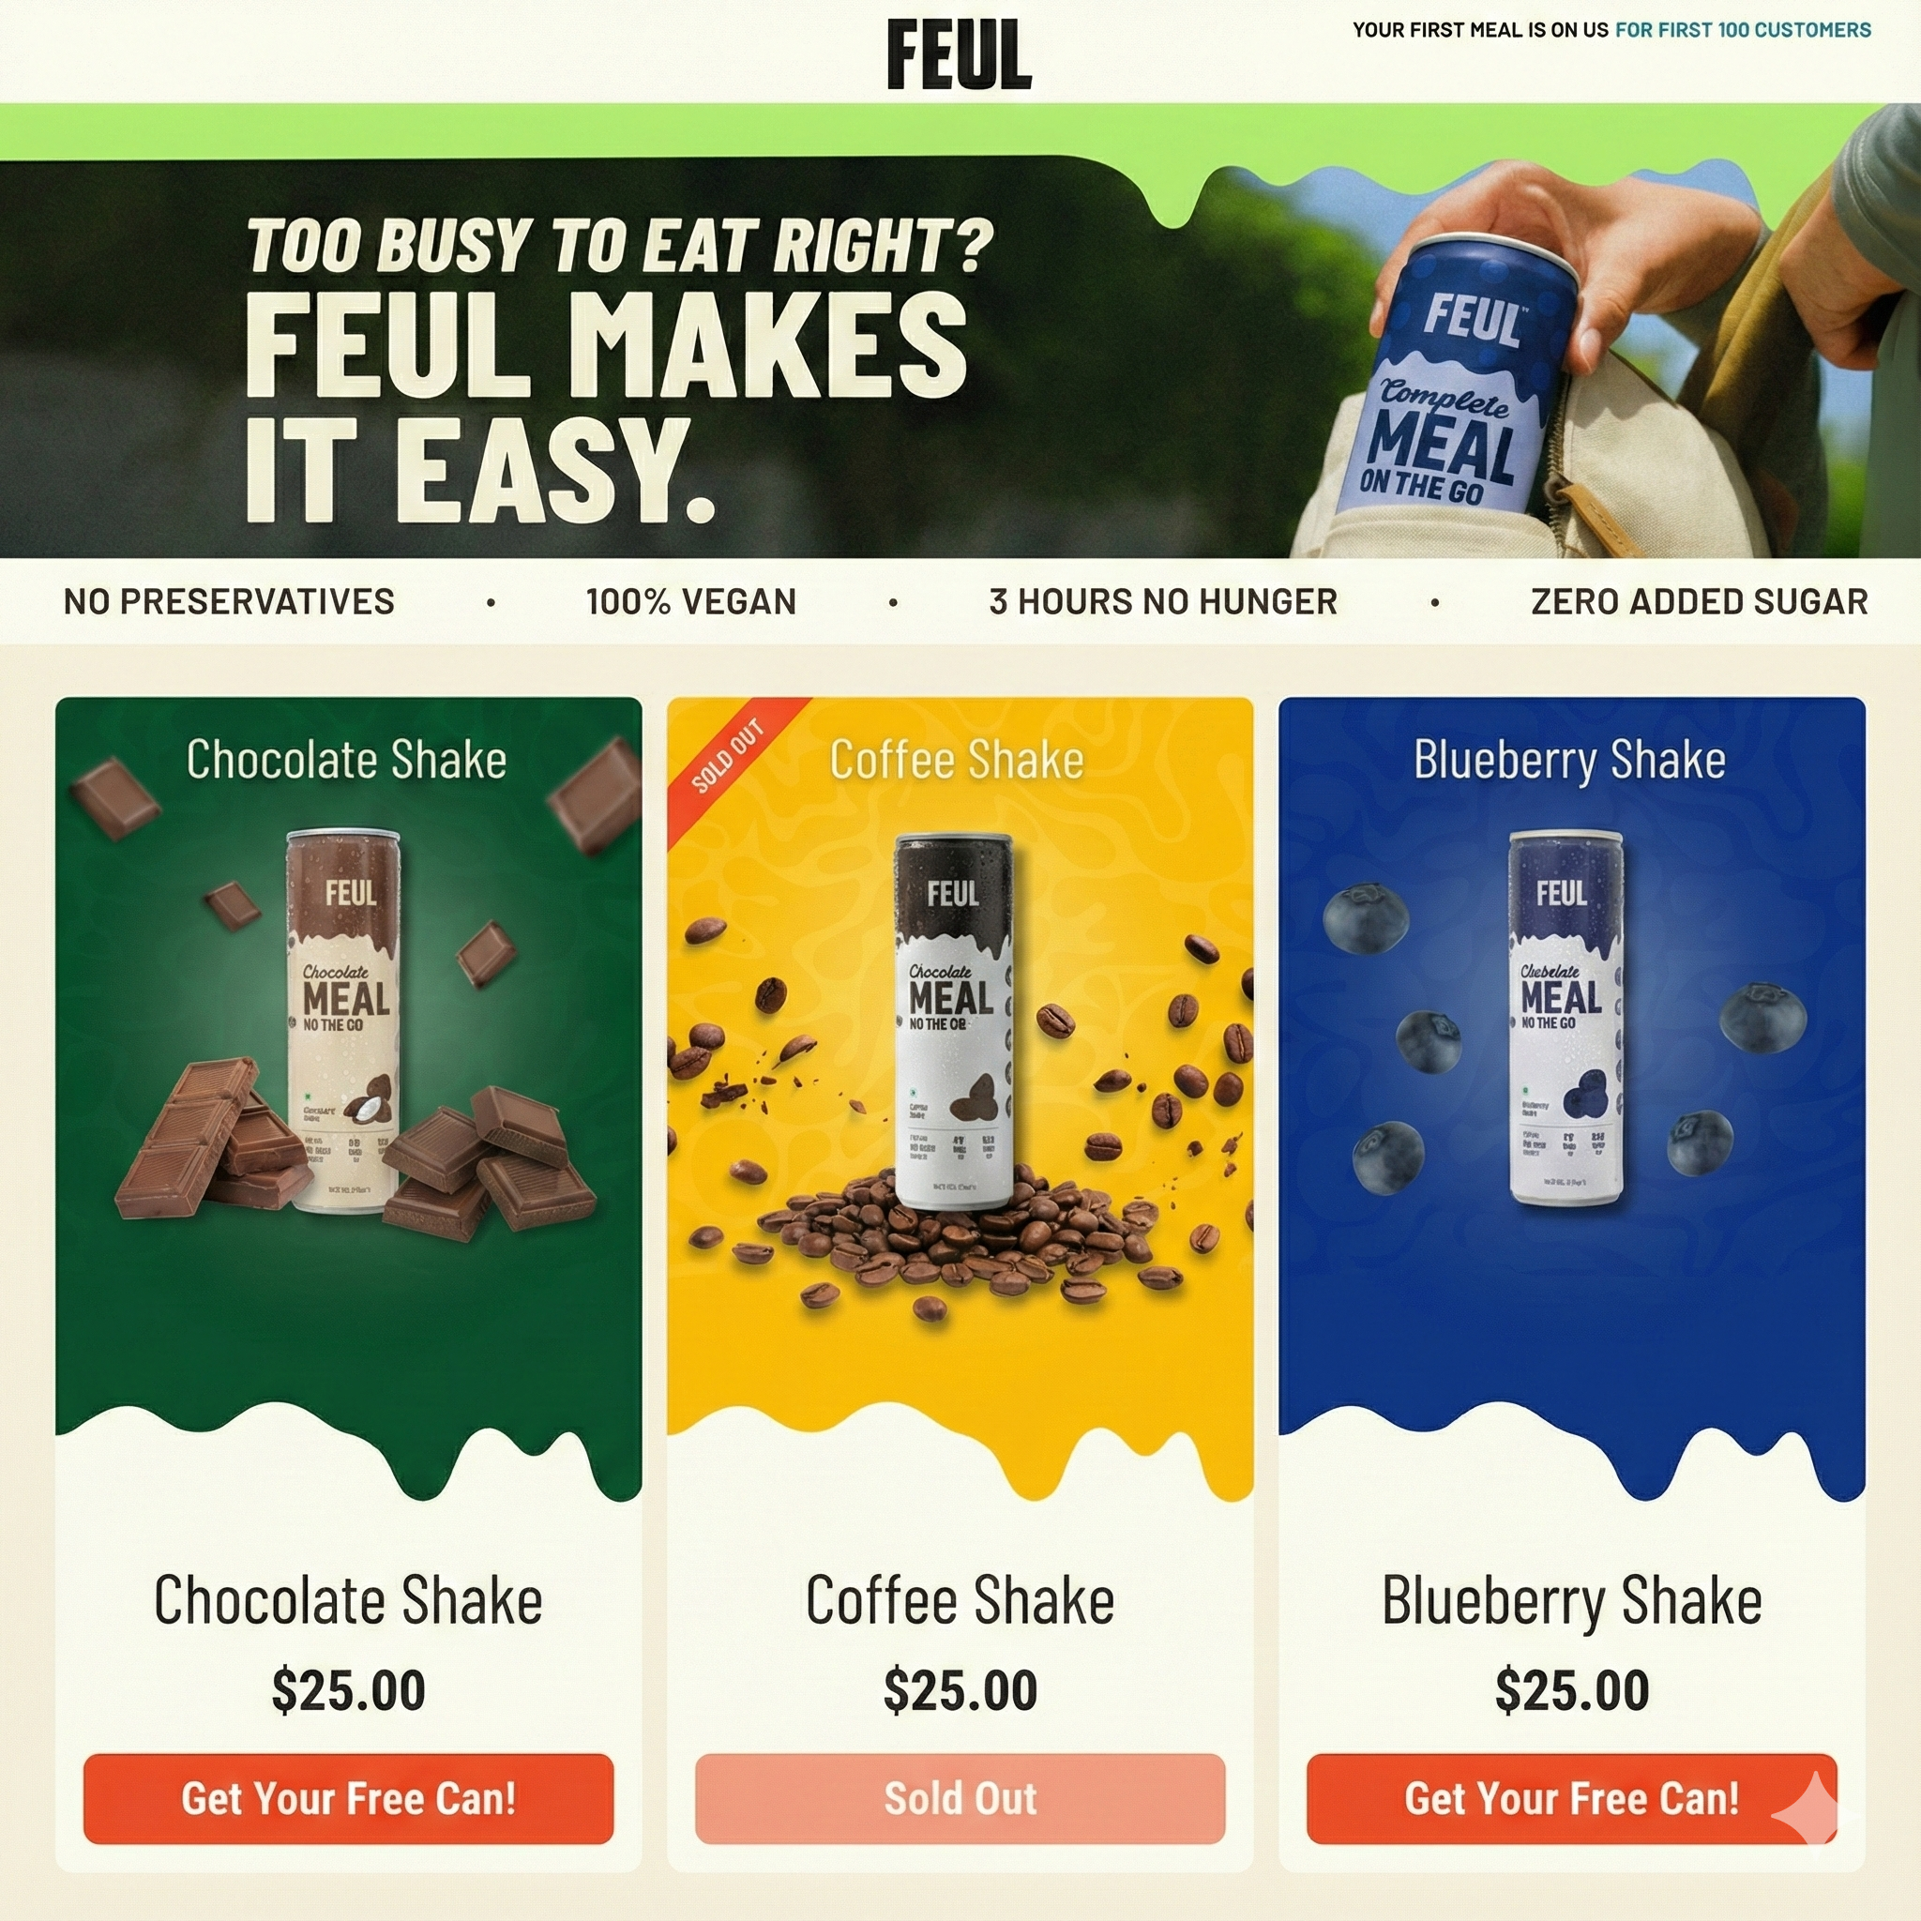
Task: Click the red 'Sold Out' corner ribbon
Action: pos(731,759)
